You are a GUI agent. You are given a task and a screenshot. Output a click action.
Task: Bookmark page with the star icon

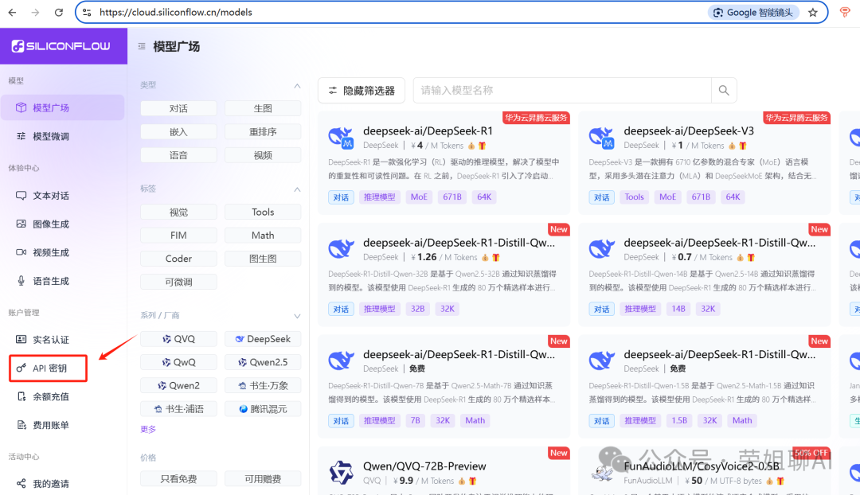point(813,12)
